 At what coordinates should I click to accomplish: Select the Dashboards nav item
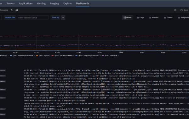[83, 3]
